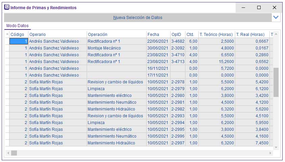Select the Montaje Mecánico operation cell
The width and height of the screenshot is (285, 162).
point(116,48)
